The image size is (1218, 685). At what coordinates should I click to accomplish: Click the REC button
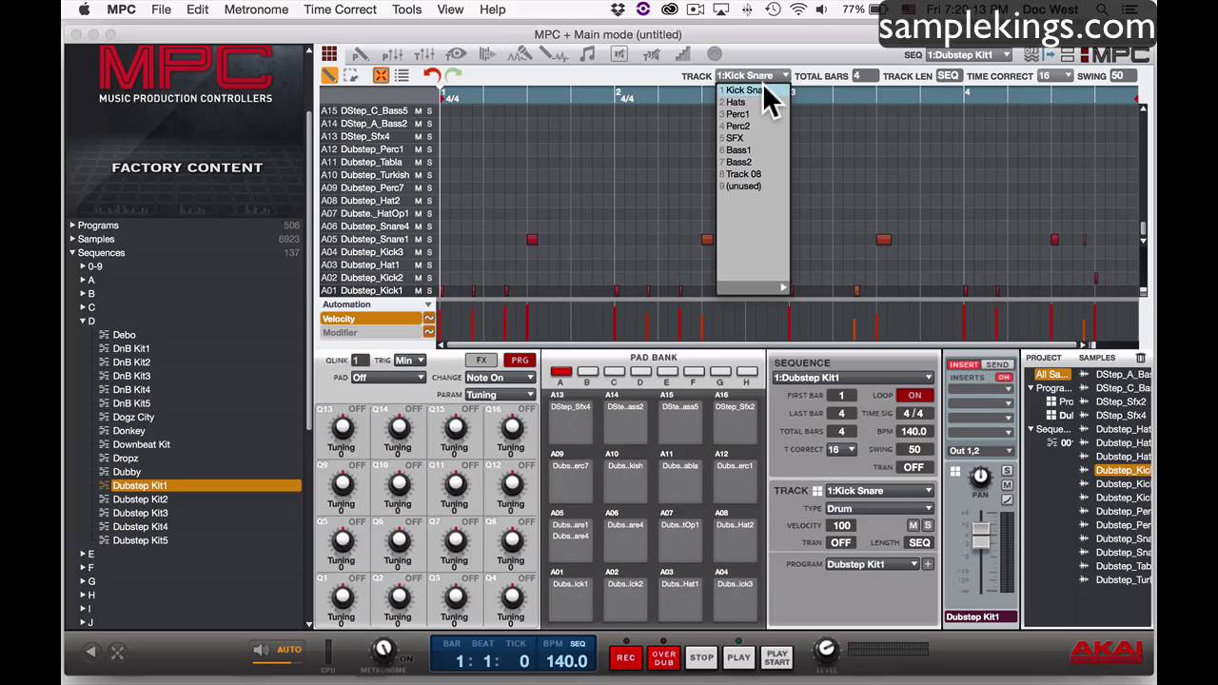pos(625,657)
